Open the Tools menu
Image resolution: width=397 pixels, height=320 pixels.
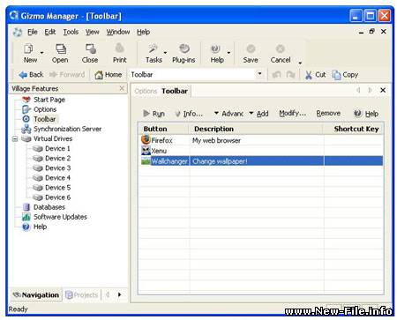pyautogui.click(x=71, y=32)
